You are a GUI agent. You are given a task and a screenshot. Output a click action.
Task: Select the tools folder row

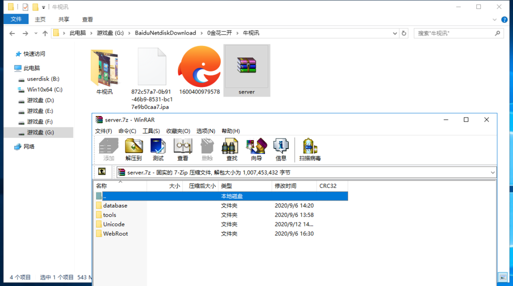pos(221,215)
